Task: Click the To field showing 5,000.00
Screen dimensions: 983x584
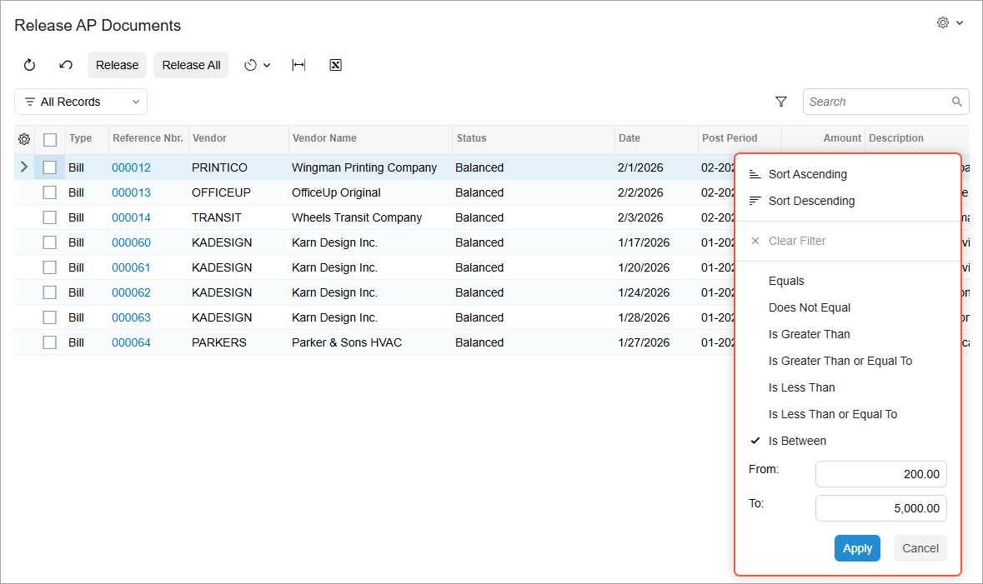Action: [880, 508]
